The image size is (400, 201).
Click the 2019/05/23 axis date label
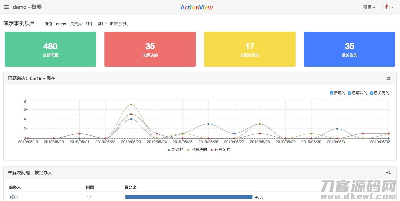(x=131, y=142)
